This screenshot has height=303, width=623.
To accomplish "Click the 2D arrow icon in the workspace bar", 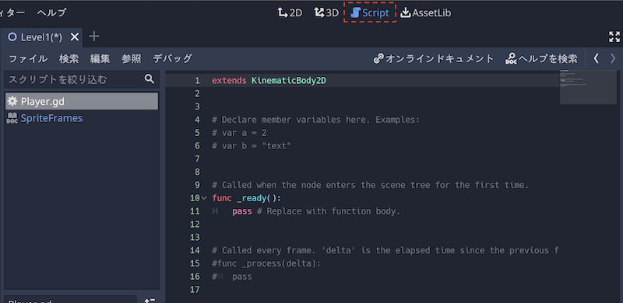I will (282, 12).
